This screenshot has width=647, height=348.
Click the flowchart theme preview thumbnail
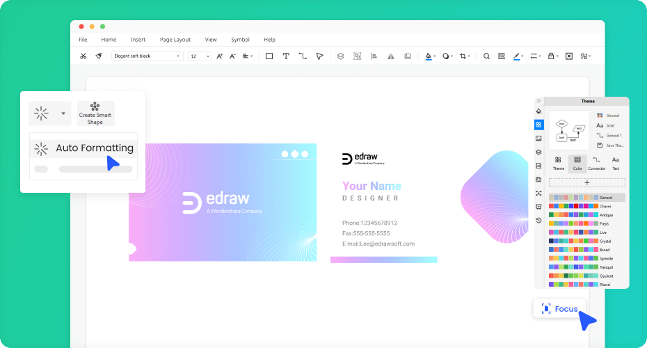click(570, 130)
